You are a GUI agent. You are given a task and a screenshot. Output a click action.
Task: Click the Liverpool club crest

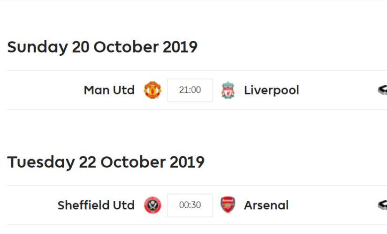click(x=228, y=90)
